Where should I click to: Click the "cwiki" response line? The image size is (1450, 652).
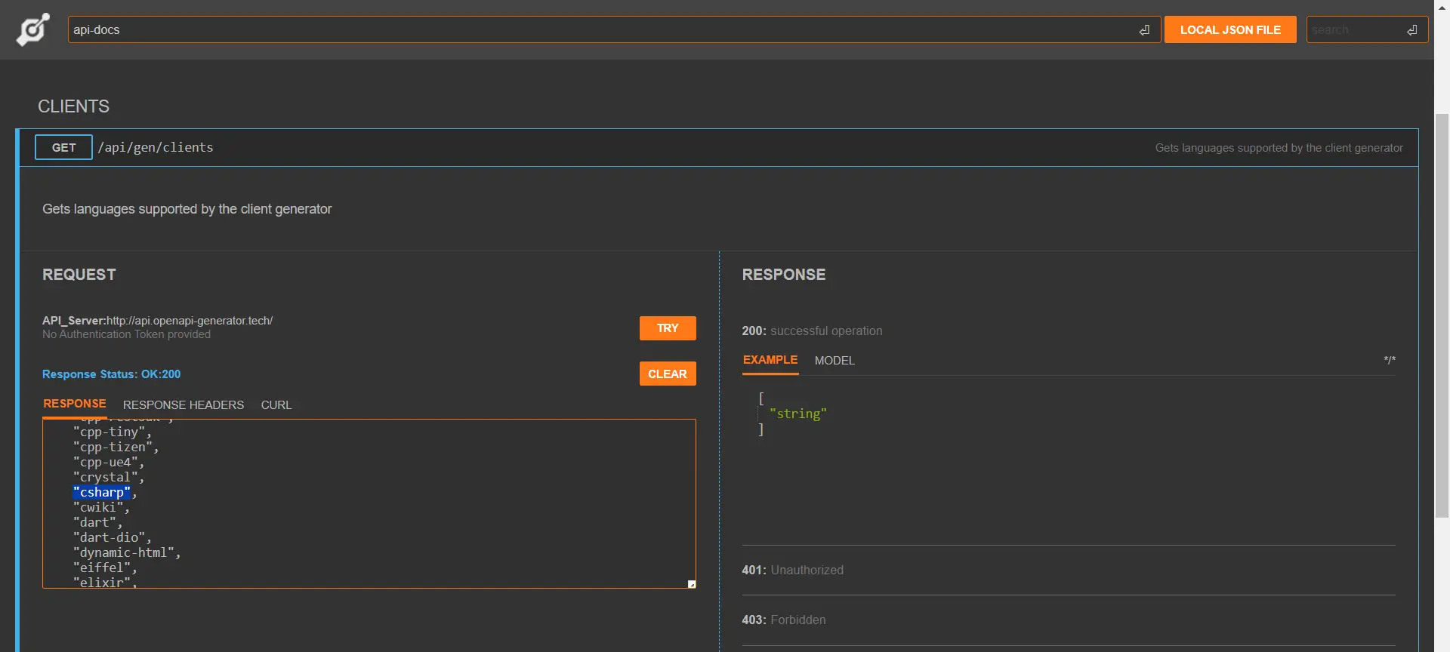click(x=101, y=508)
